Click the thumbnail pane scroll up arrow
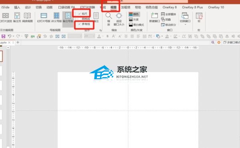The height and width of the screenshot is (148, 240). (8, 48)
